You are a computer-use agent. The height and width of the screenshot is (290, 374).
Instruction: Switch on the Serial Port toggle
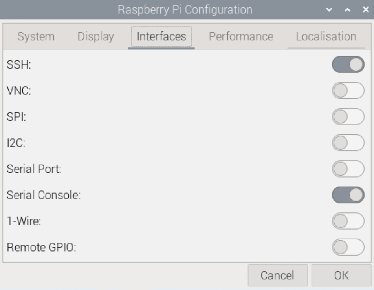tap(348, 169)
